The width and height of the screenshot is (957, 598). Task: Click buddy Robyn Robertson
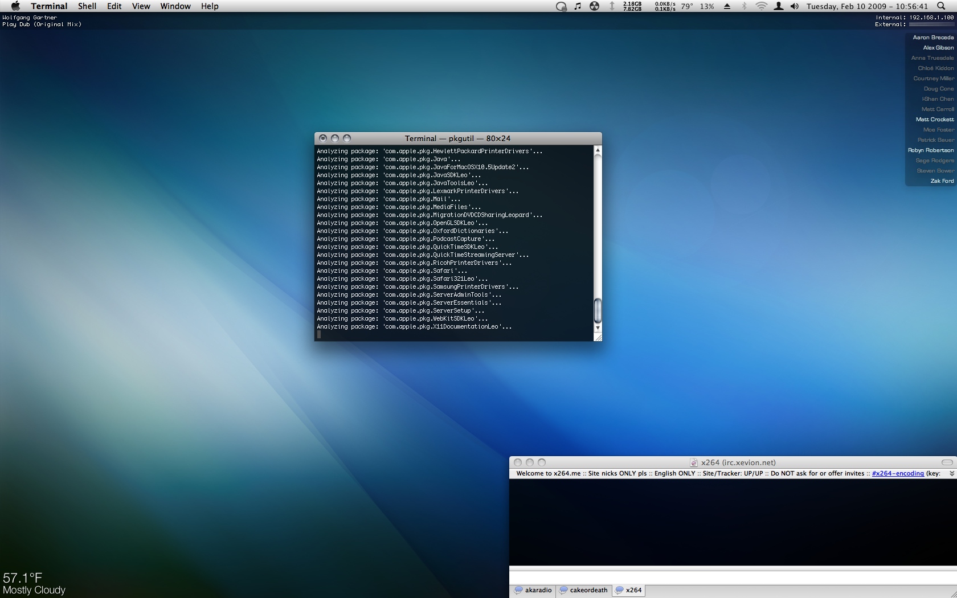pos(931,150)
